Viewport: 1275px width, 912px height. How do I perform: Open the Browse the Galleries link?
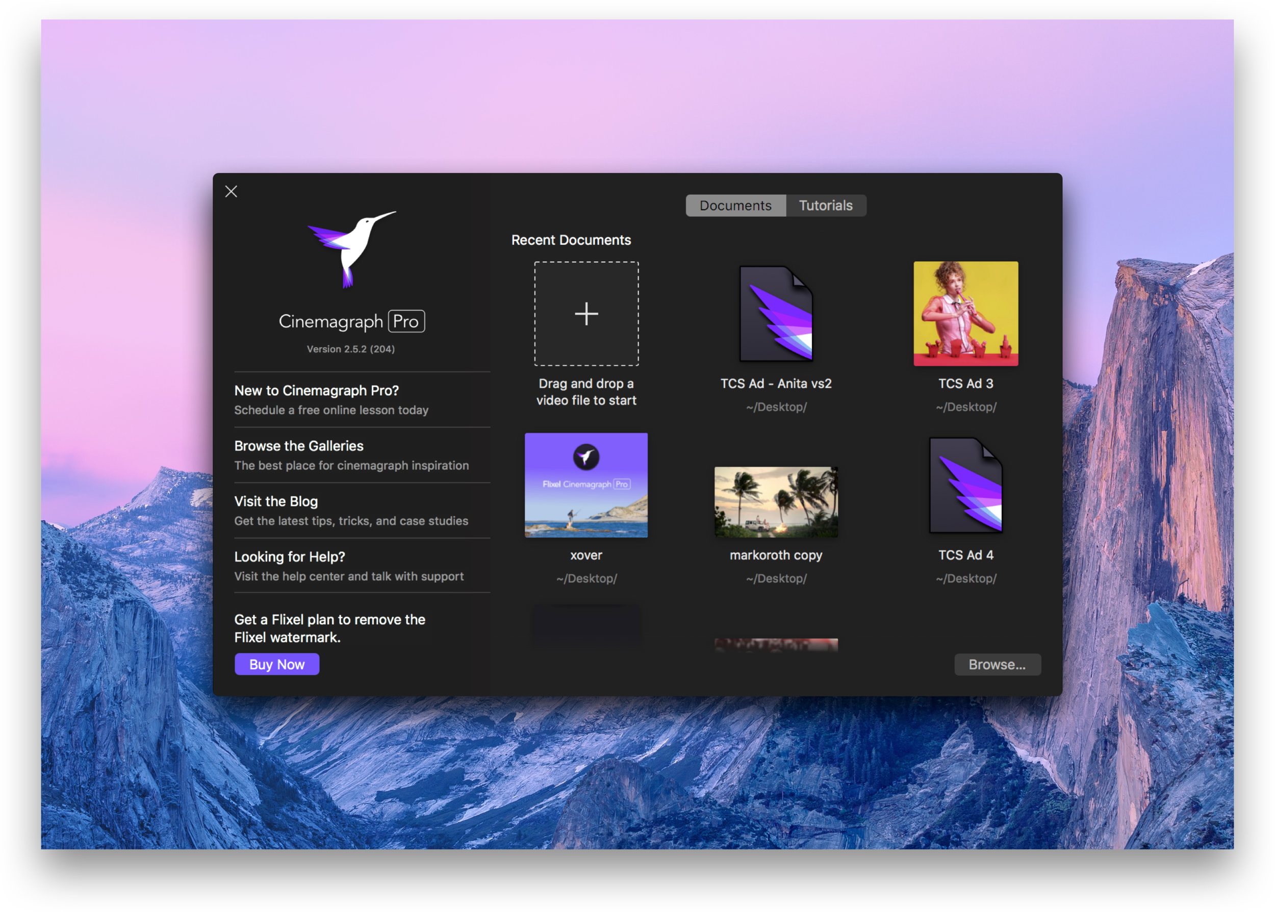[362, 455]
